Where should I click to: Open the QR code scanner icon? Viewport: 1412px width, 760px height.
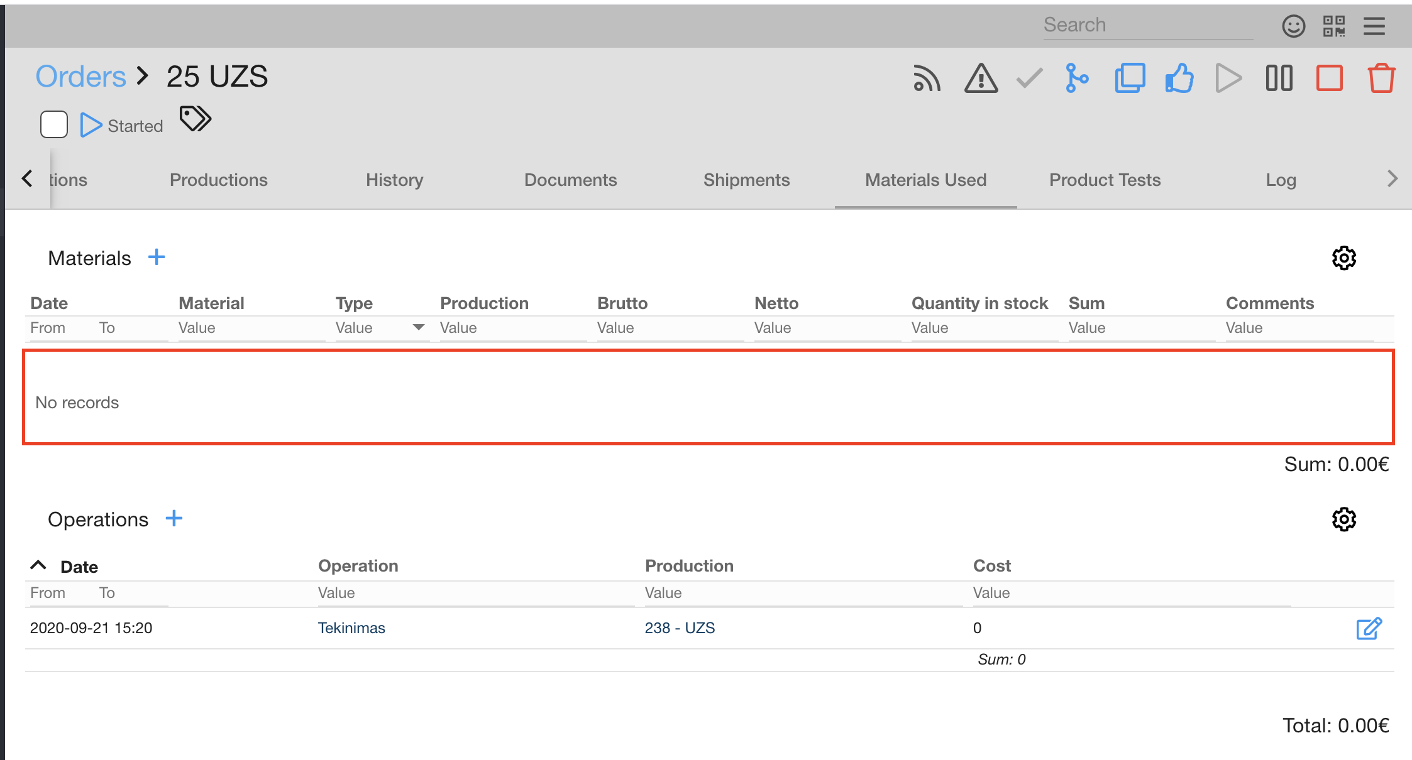(1333, 26)
